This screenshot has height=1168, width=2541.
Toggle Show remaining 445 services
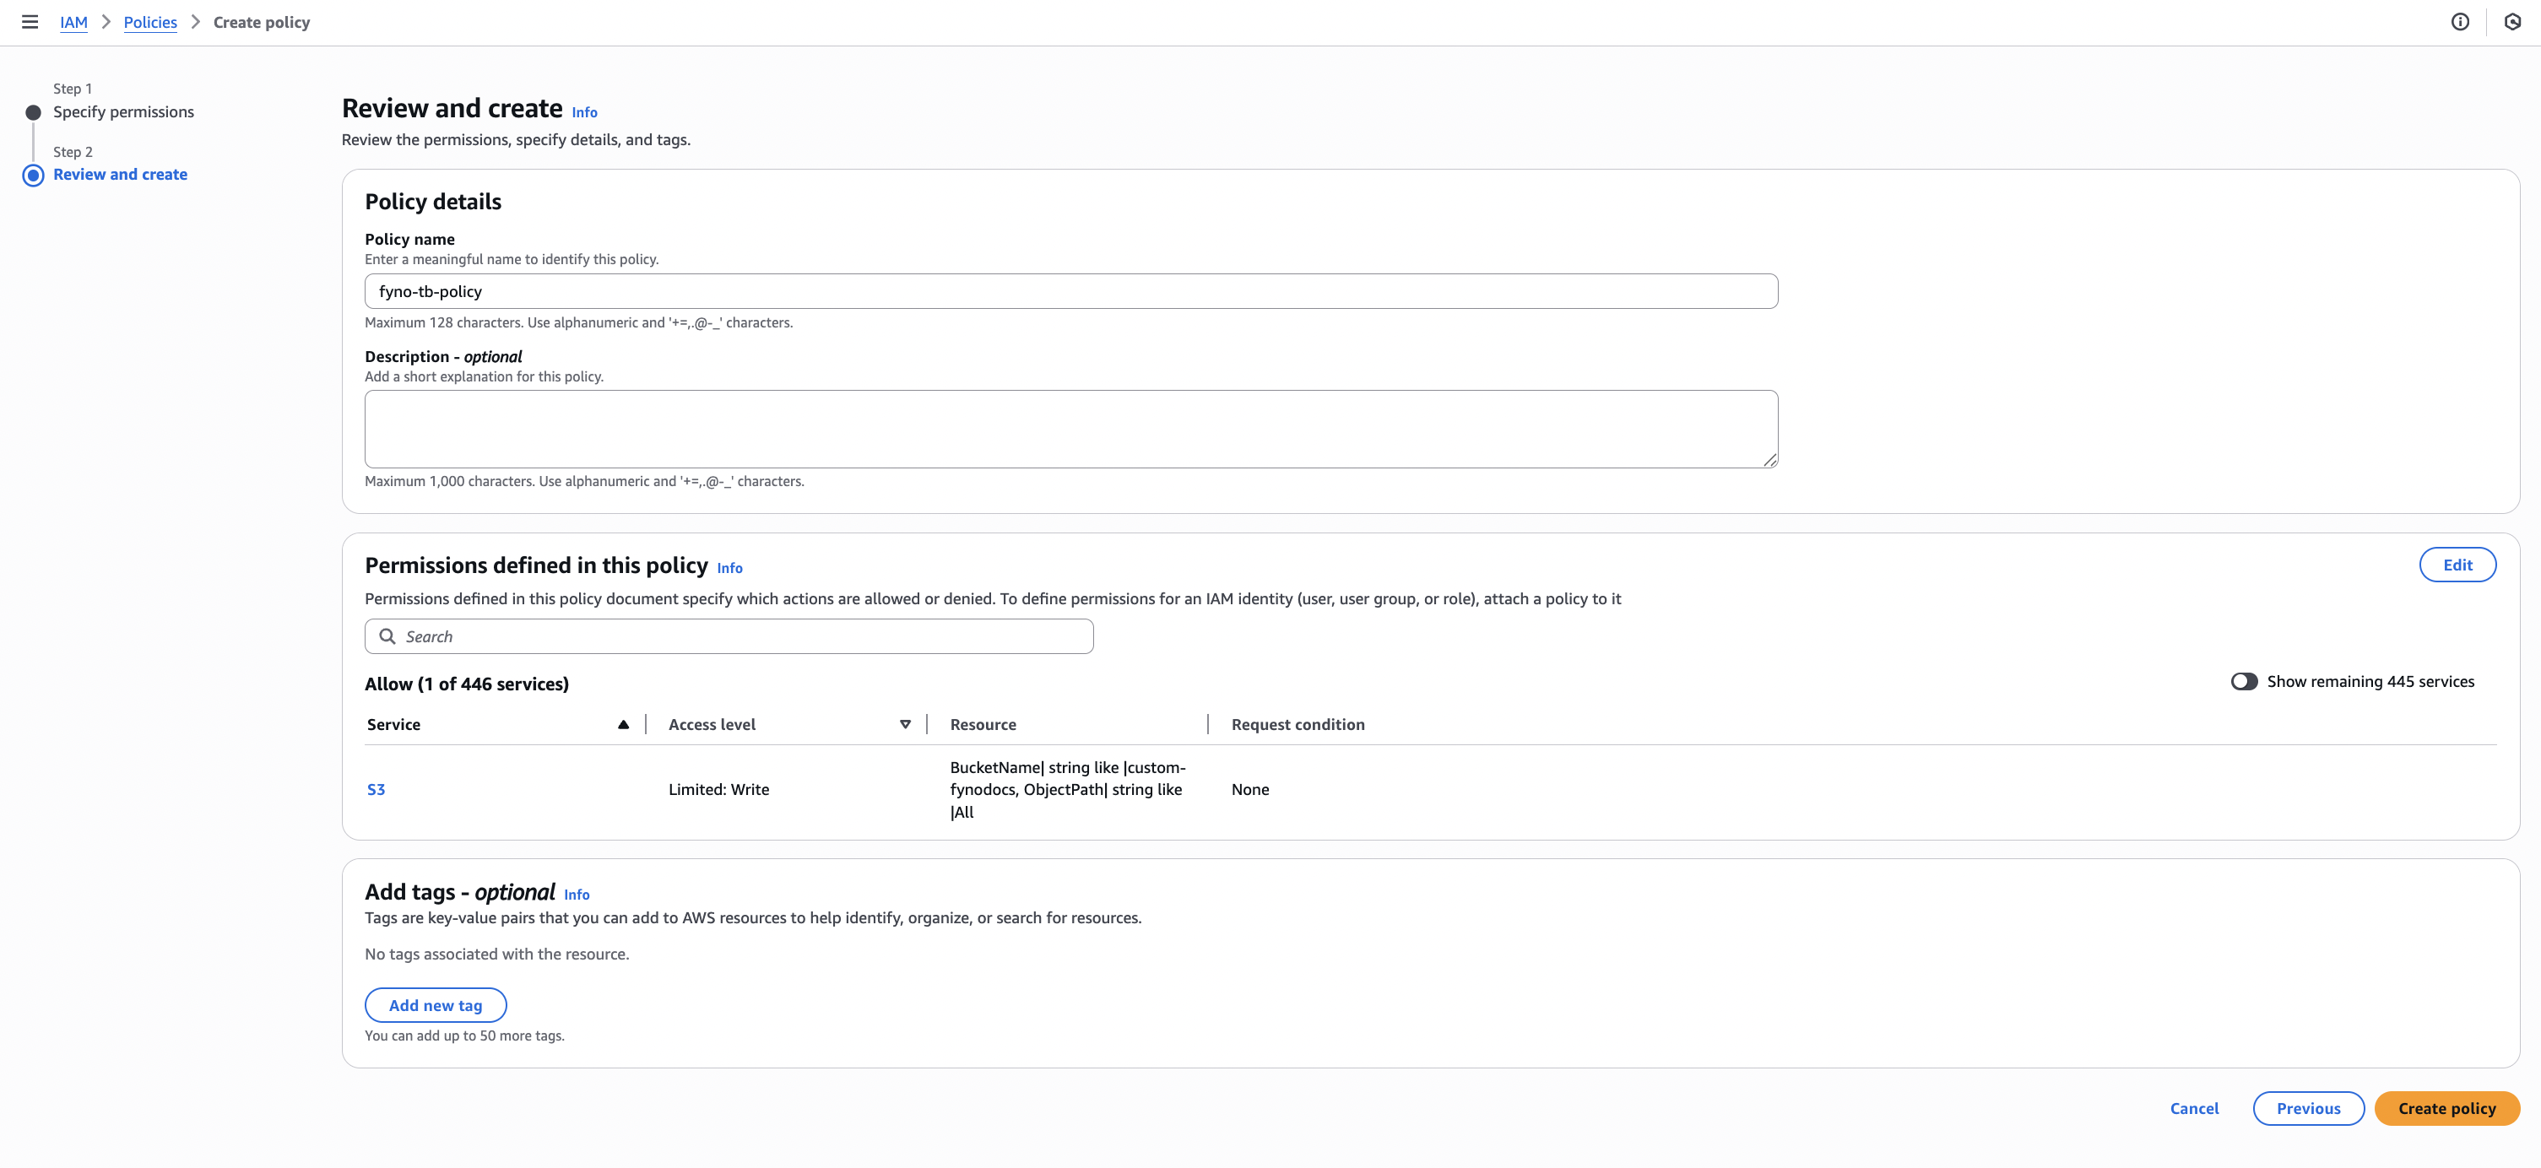tap(2244, 682)
